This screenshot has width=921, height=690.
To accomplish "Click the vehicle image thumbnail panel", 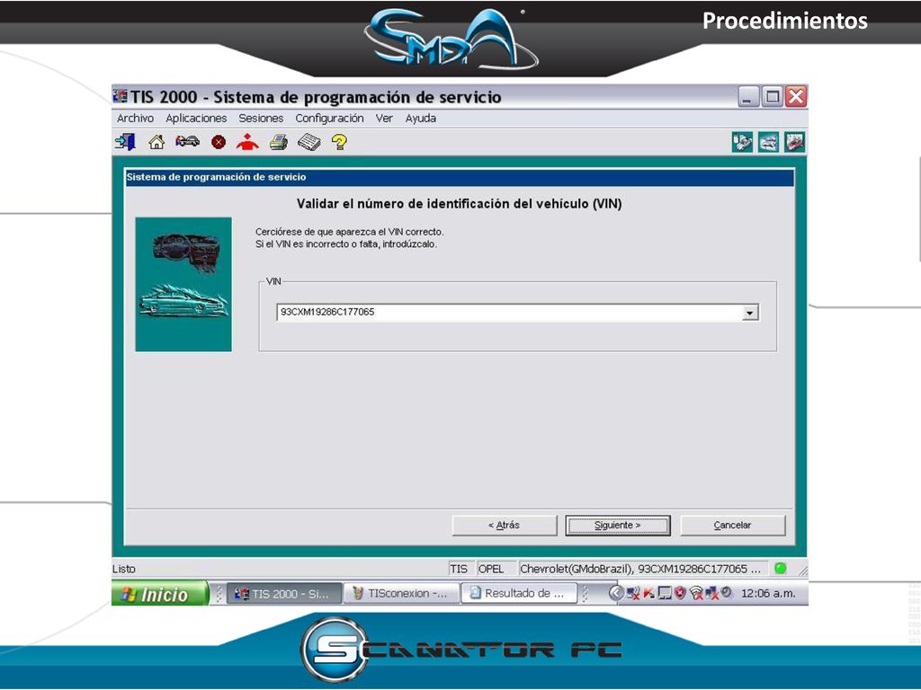I will 183,285.
